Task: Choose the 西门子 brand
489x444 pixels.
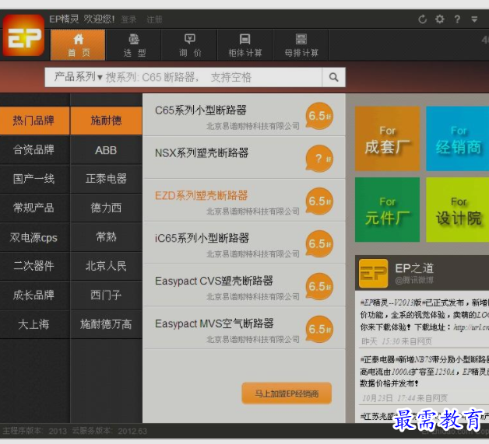Action: point(106,295)
